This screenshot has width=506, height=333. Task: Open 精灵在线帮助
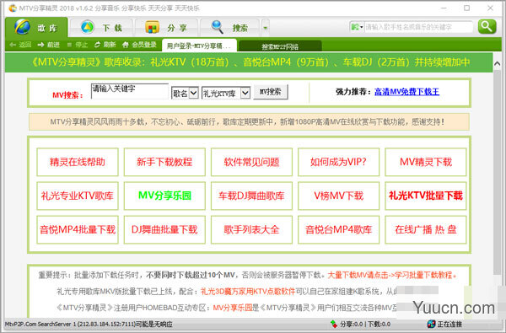point(78,162)
